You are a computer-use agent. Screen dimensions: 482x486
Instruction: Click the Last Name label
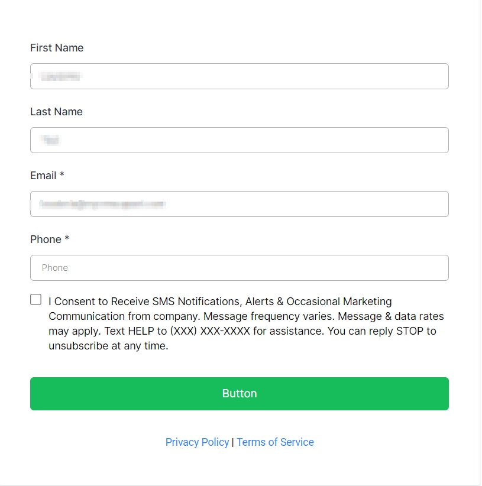[56, 112]
